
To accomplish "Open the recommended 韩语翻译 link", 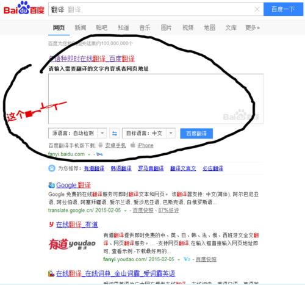I will (x=121, y=168).
